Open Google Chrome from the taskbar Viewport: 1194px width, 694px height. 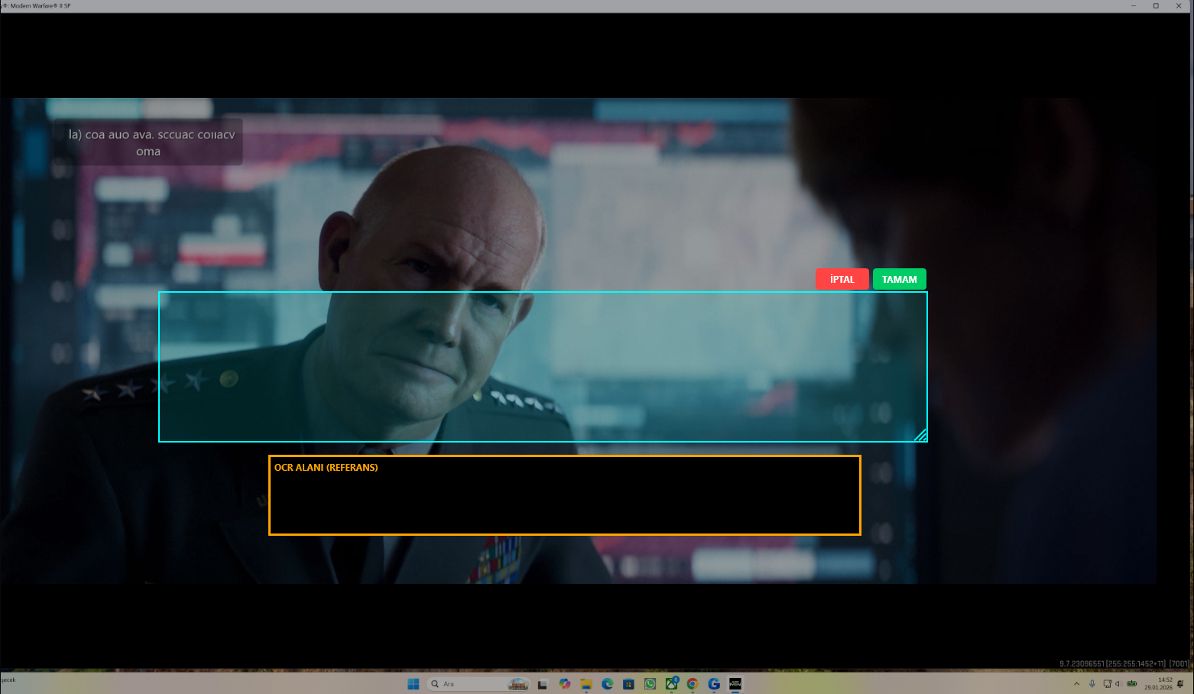[x=693, y=684]
